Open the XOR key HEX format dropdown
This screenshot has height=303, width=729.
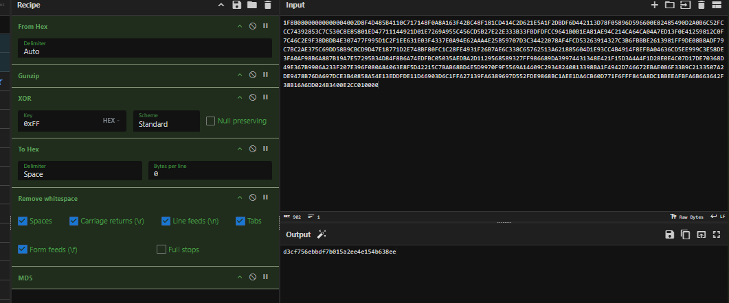click(110, 121)
